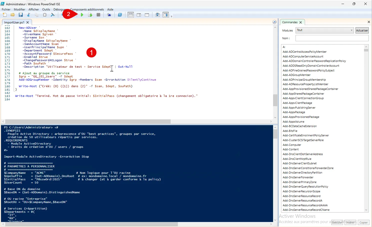Open a script with the folder icon
This screenshot has height=227, width=372.
click(x=12, y=15)
